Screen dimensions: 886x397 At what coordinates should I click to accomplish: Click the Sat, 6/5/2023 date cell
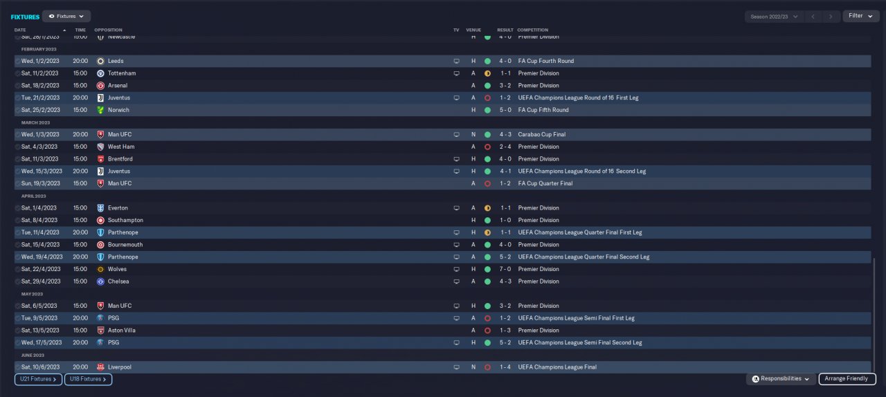pyautogui.click(x=39, y=306)
